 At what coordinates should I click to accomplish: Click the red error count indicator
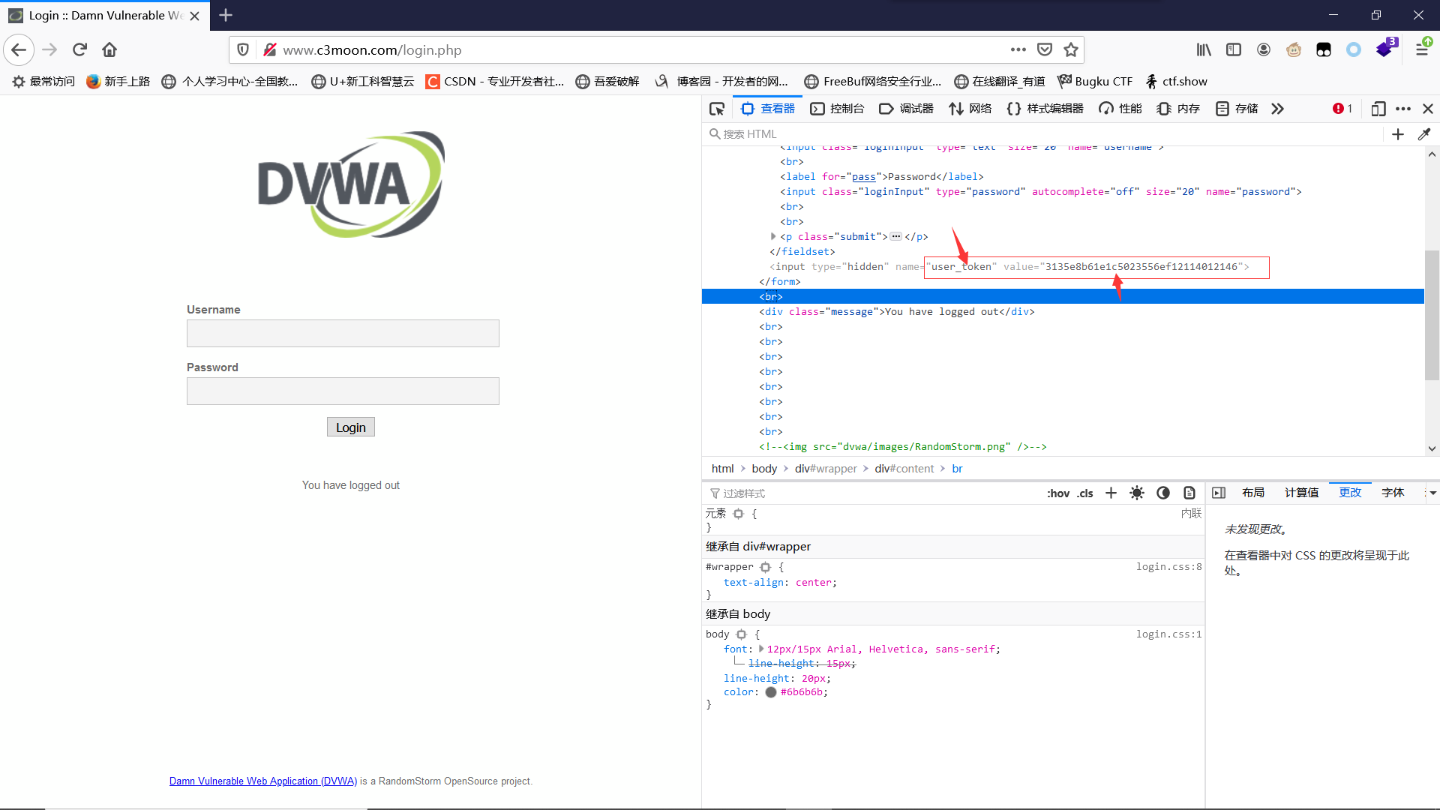click(1342, 109)
